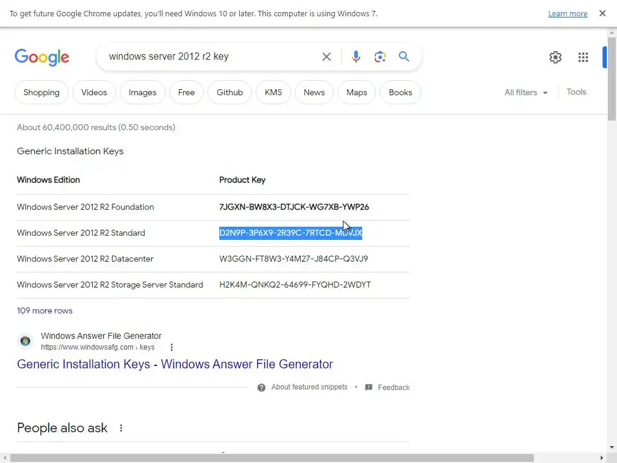Open Generic Installation Keys result link
The width and height of the screenshot is (617, 463).
(x=175, y=364)
